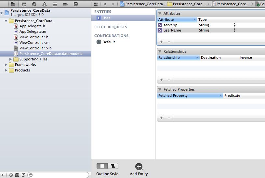
Task: Select AppDelegate.h in the navigator
Action: (32, 26)
